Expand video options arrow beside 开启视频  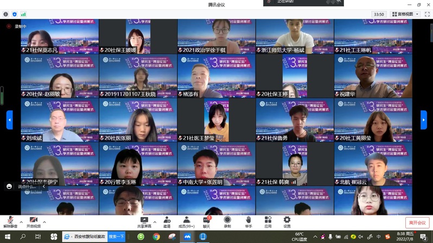point(44,222)
